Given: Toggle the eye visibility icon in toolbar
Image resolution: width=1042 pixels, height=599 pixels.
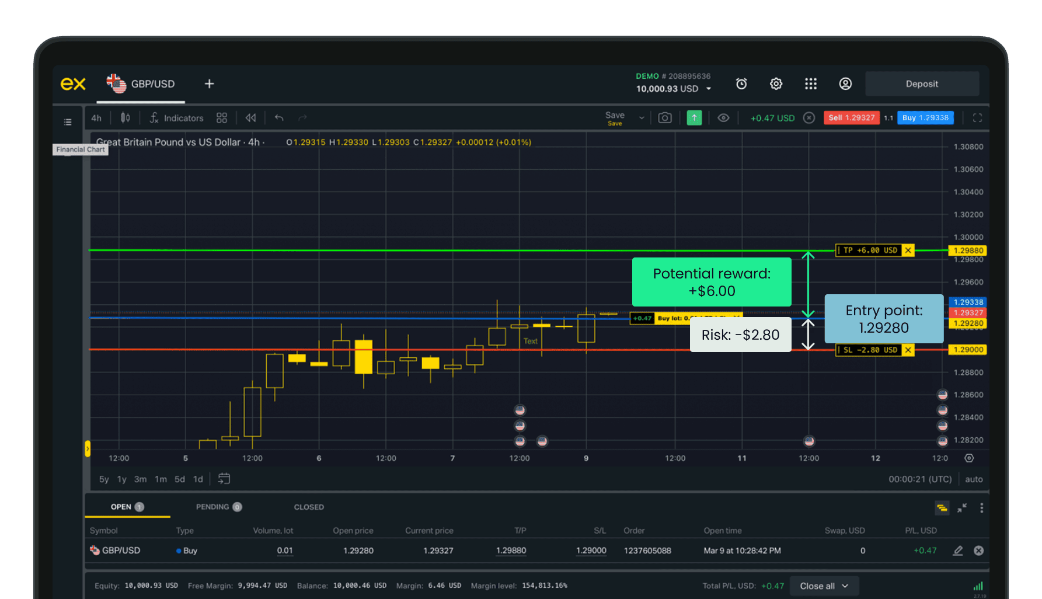Looking at the screenshot, I should click(723, 118).
